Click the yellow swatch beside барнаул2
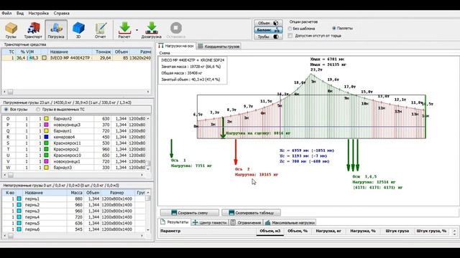The image size is (460, 258). pos(46,119)
